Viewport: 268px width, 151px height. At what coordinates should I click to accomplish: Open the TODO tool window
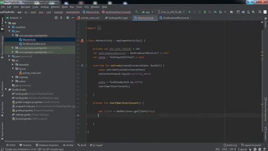[11, 145]
